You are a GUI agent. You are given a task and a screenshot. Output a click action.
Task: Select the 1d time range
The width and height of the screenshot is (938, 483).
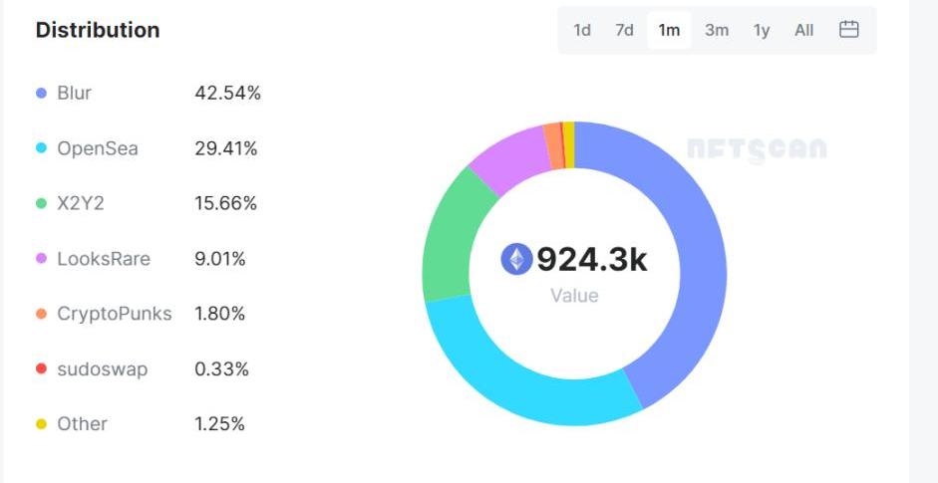(582, 30)
